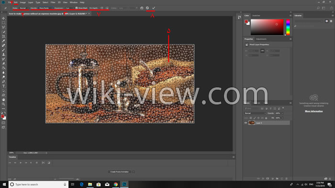335x188 pixels.
Task: Toggle the link width and height icon
Action: [x=262, y=51]
